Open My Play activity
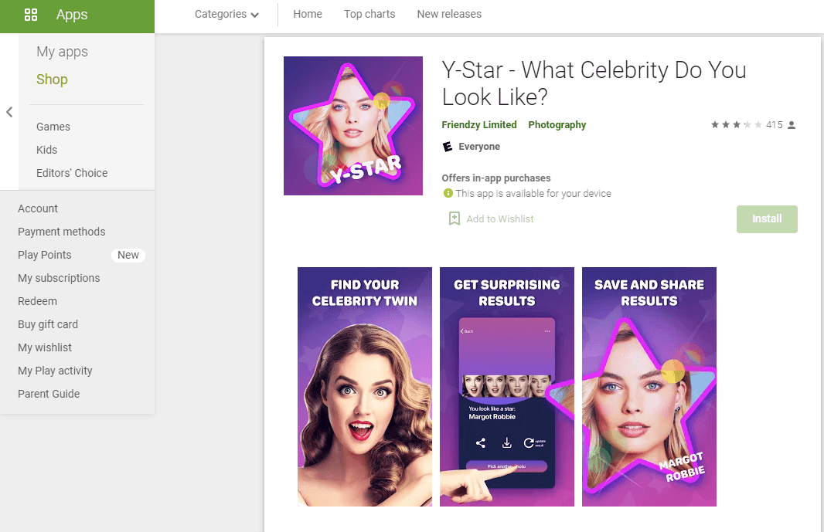This screenshot has height=532, width=824. pos(55,371)
